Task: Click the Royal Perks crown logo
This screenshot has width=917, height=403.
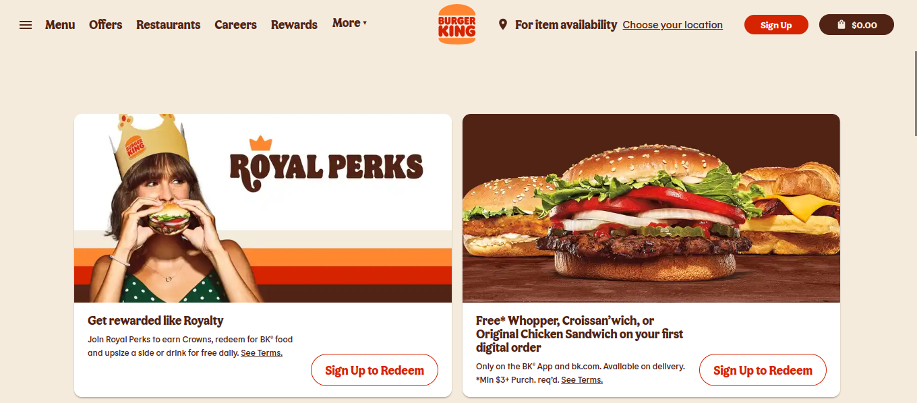Action: pyautogui.click(x=260, y=144)
